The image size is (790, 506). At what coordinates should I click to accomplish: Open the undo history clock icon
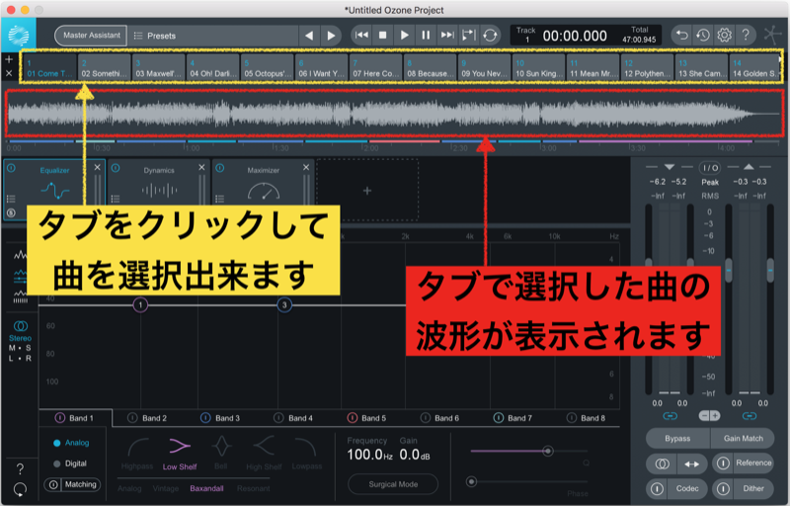pyautogui.click(x=703, y=36)
